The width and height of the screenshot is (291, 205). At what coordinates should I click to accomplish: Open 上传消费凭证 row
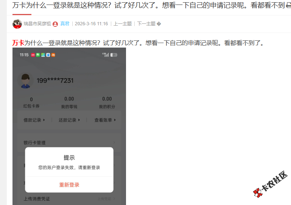[x=69, y=199]
